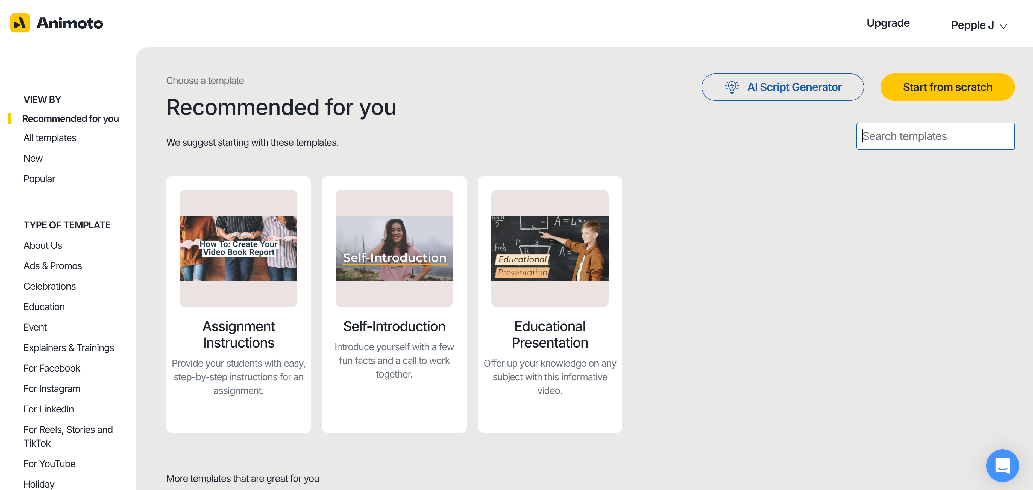The image size is (1033, 490).
Task: Click the lightbulb icon in AI Script Generator
Action: point(732,87)
